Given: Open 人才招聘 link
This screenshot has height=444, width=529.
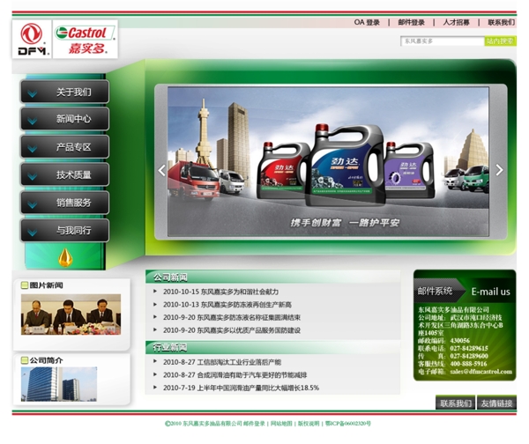Looking at the screenshot, I should (456, 23).
